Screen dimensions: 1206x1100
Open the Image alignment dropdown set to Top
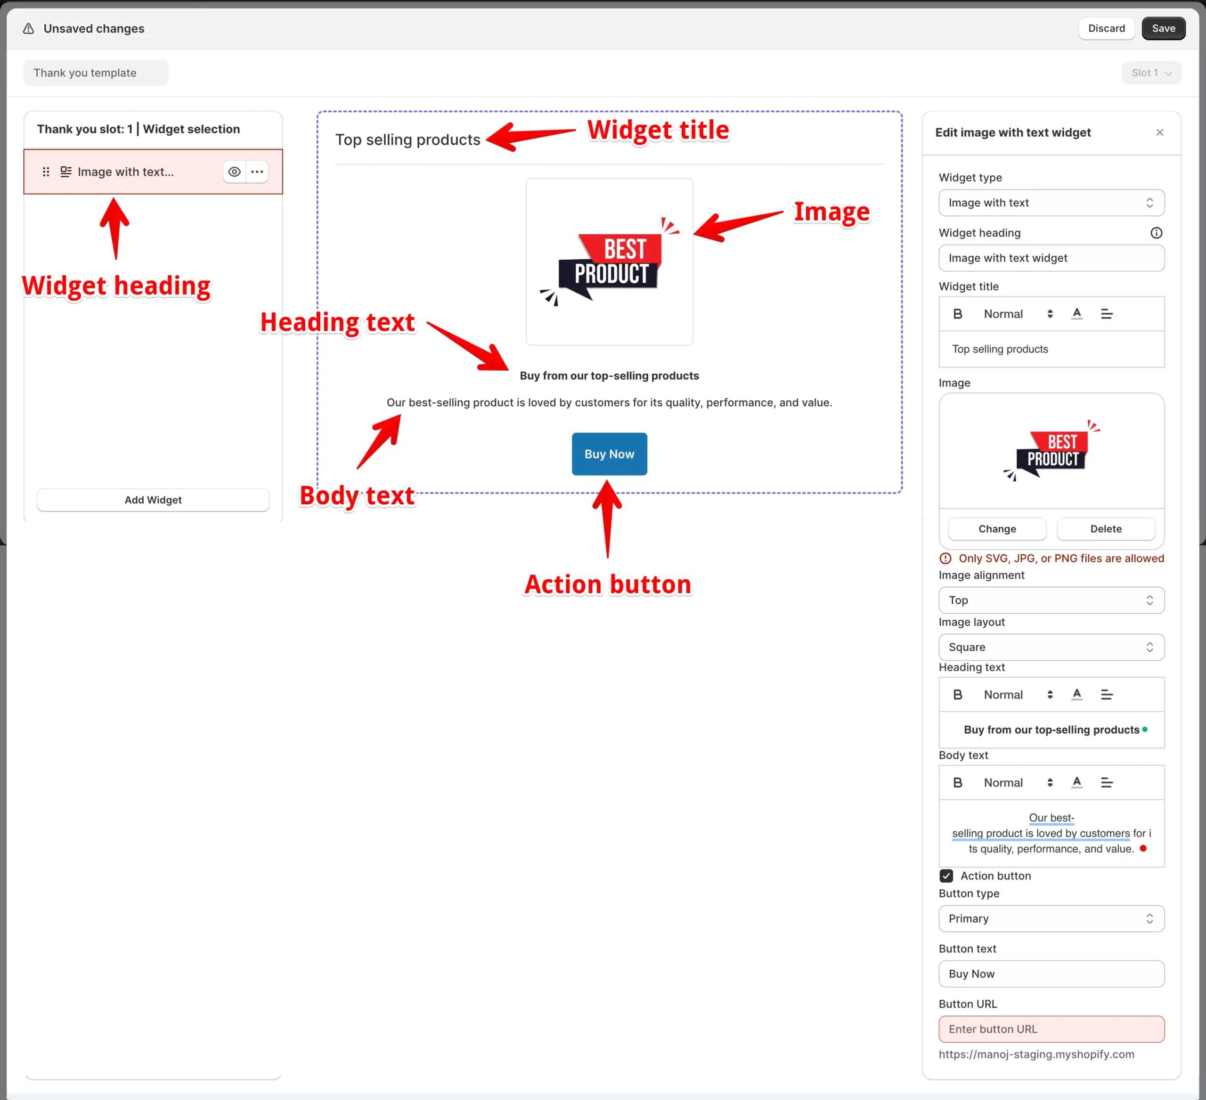tap(1051, 599)
